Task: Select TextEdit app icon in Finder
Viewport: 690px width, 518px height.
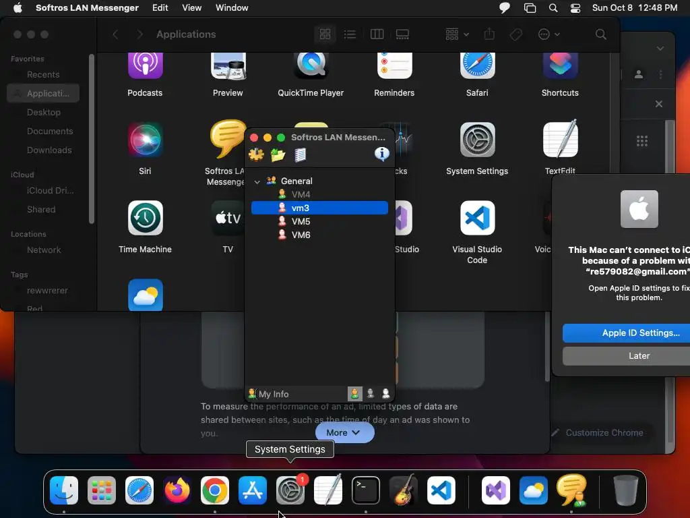Action: [x=560, y=139]
